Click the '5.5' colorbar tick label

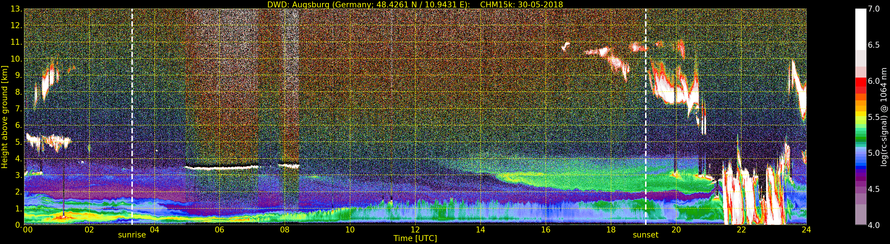point(874,117)
